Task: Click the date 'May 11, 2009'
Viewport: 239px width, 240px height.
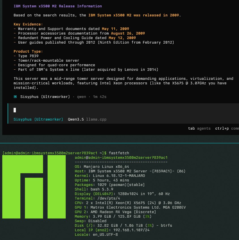Action: tap(116, 29)
